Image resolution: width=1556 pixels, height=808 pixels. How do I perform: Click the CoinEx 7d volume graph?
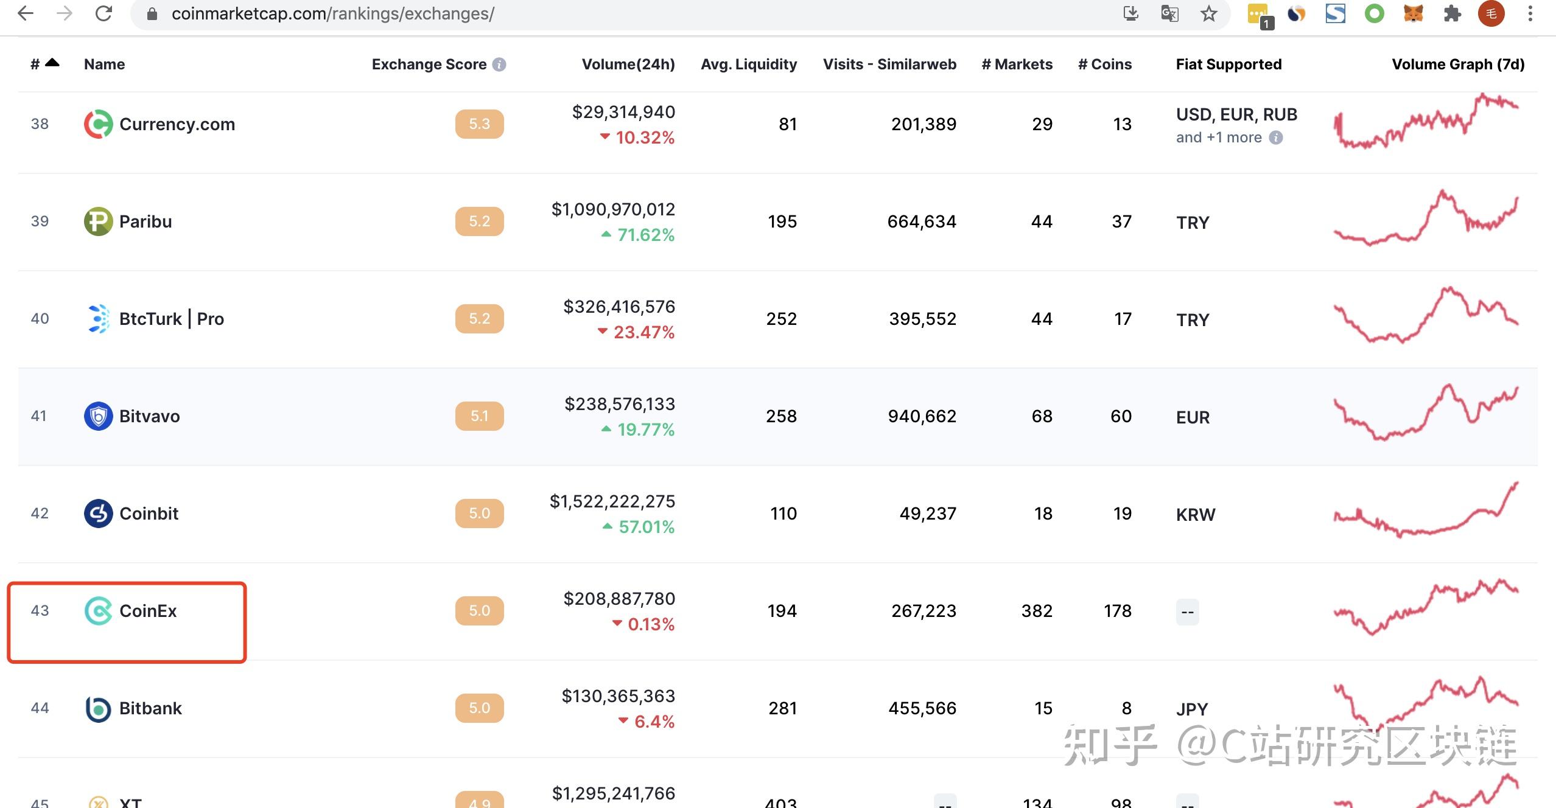1426,607
